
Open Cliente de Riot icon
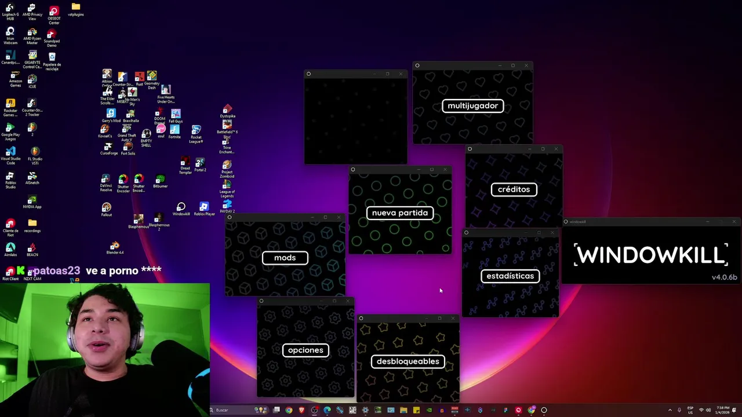pos(10,228)
